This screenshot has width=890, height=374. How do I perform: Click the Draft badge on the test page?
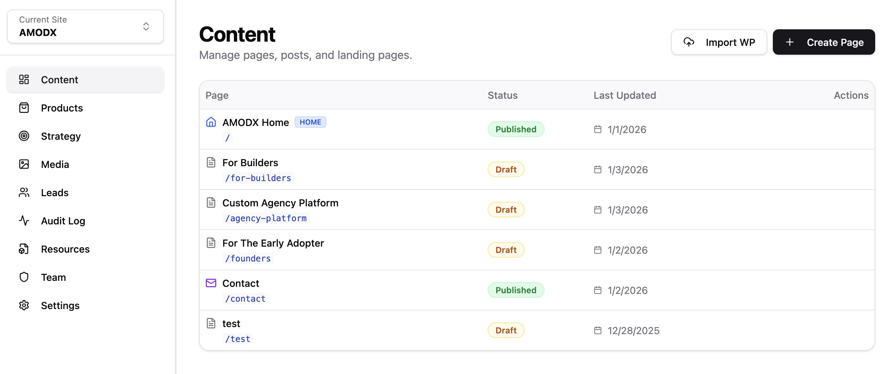tap(506, 330)
